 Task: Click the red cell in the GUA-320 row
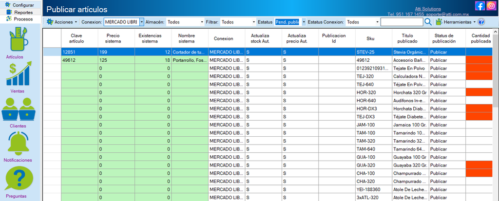(480, 165)
